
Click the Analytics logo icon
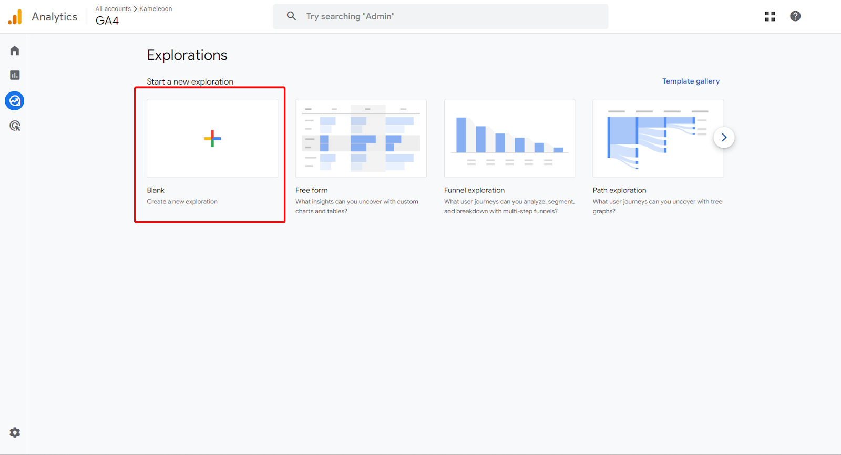click(15, 17)
